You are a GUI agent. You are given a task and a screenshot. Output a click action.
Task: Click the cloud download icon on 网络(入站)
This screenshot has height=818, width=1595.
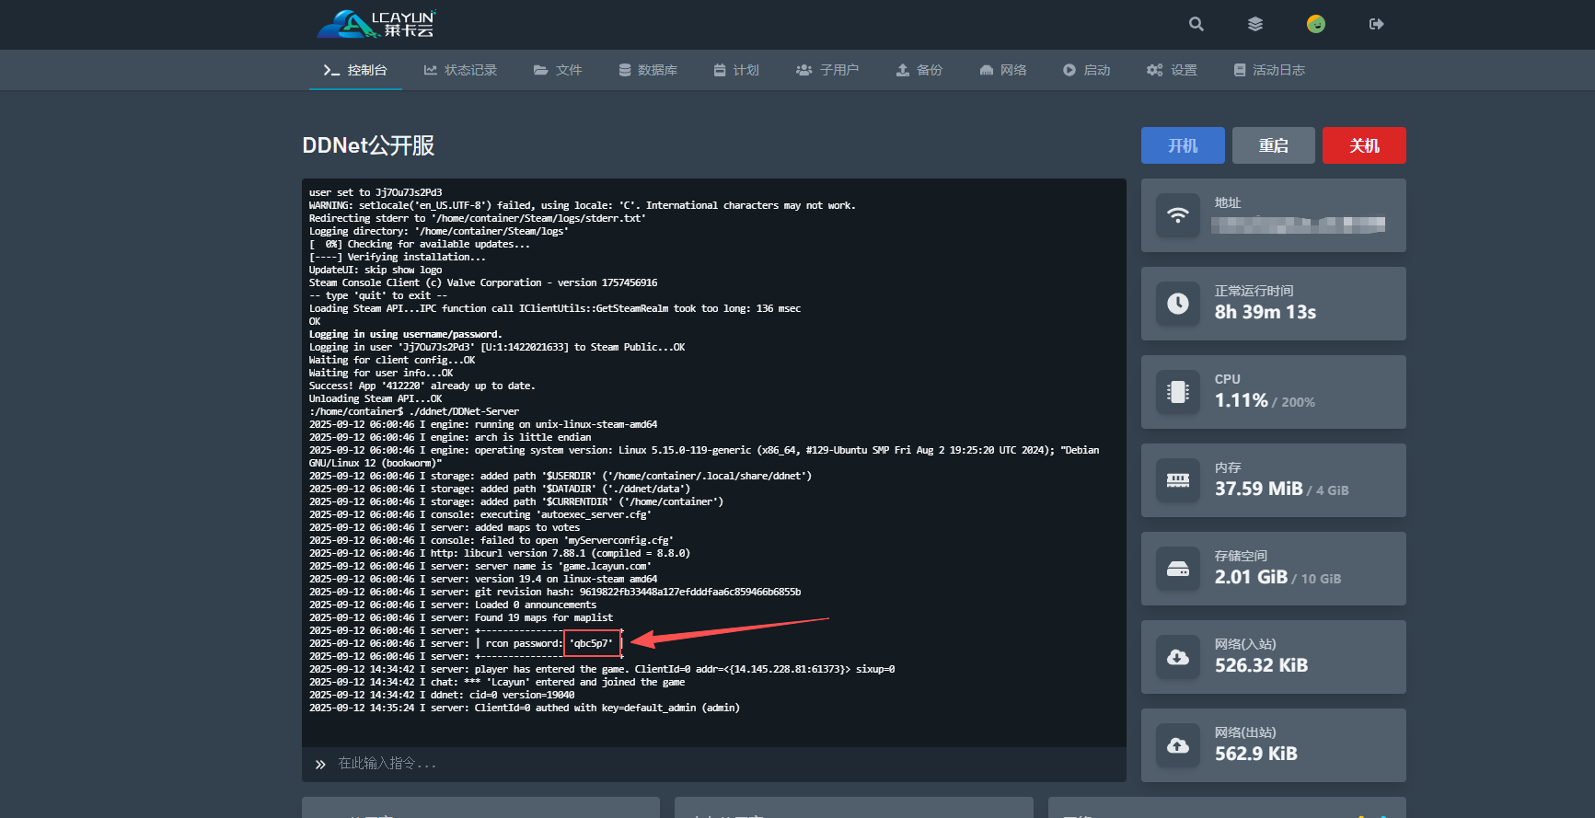(1178, 657)
